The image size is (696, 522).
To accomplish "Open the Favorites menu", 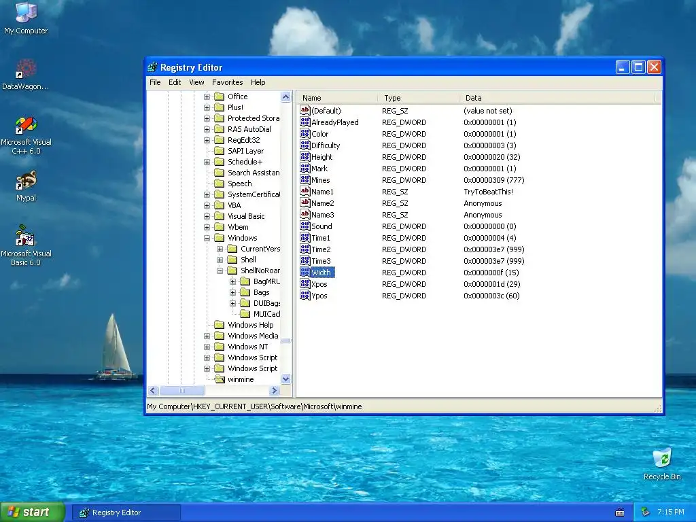I will tap(227, 82).
